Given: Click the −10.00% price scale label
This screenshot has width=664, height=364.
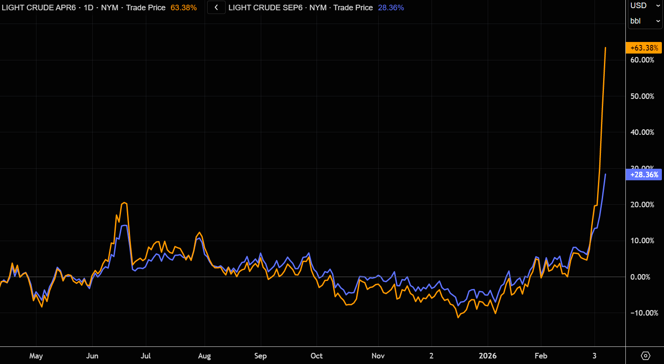Looking at the screenshot, I should (x=644, y=313).
